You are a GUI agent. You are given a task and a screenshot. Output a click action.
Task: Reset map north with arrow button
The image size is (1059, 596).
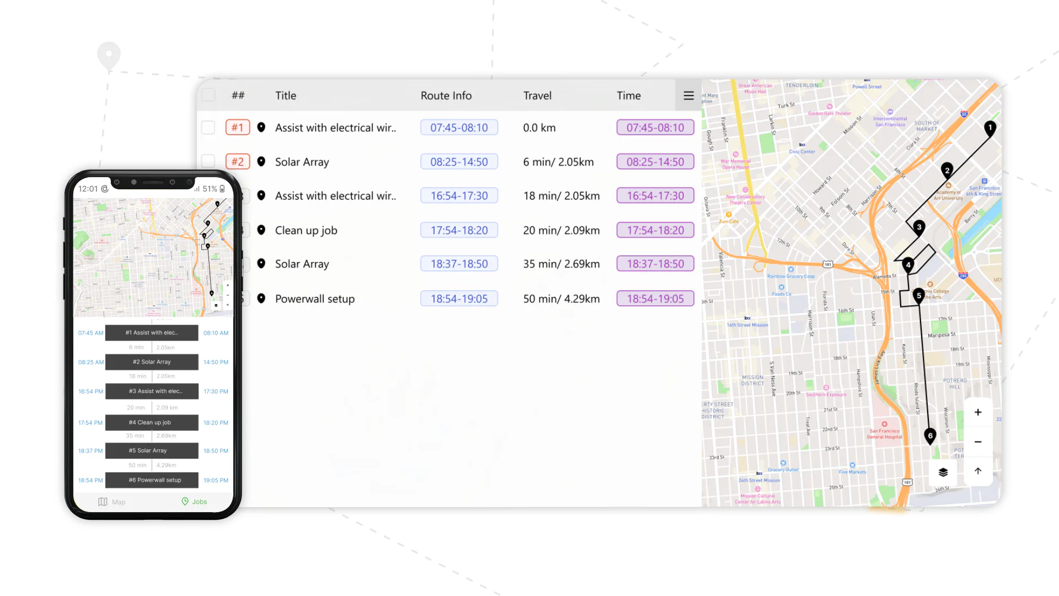pyautogui.click(x=978, y=471)
